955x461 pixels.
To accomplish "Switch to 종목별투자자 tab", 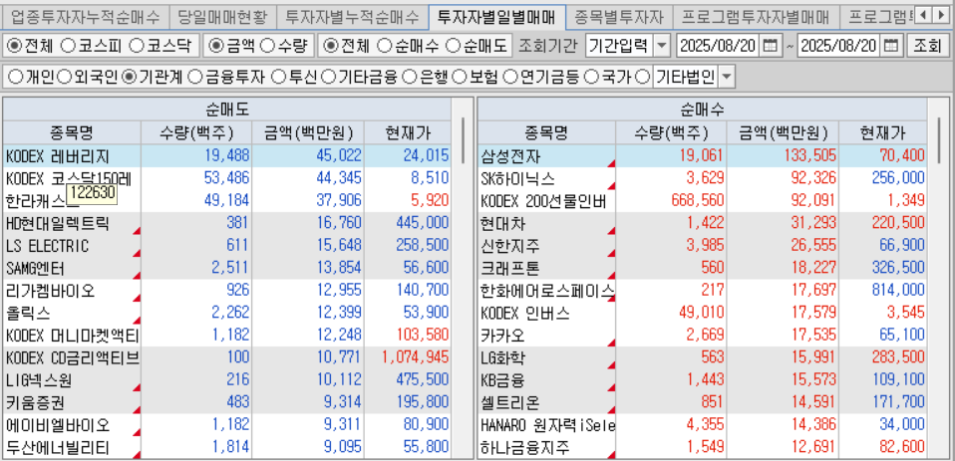I will click(619, 16).
